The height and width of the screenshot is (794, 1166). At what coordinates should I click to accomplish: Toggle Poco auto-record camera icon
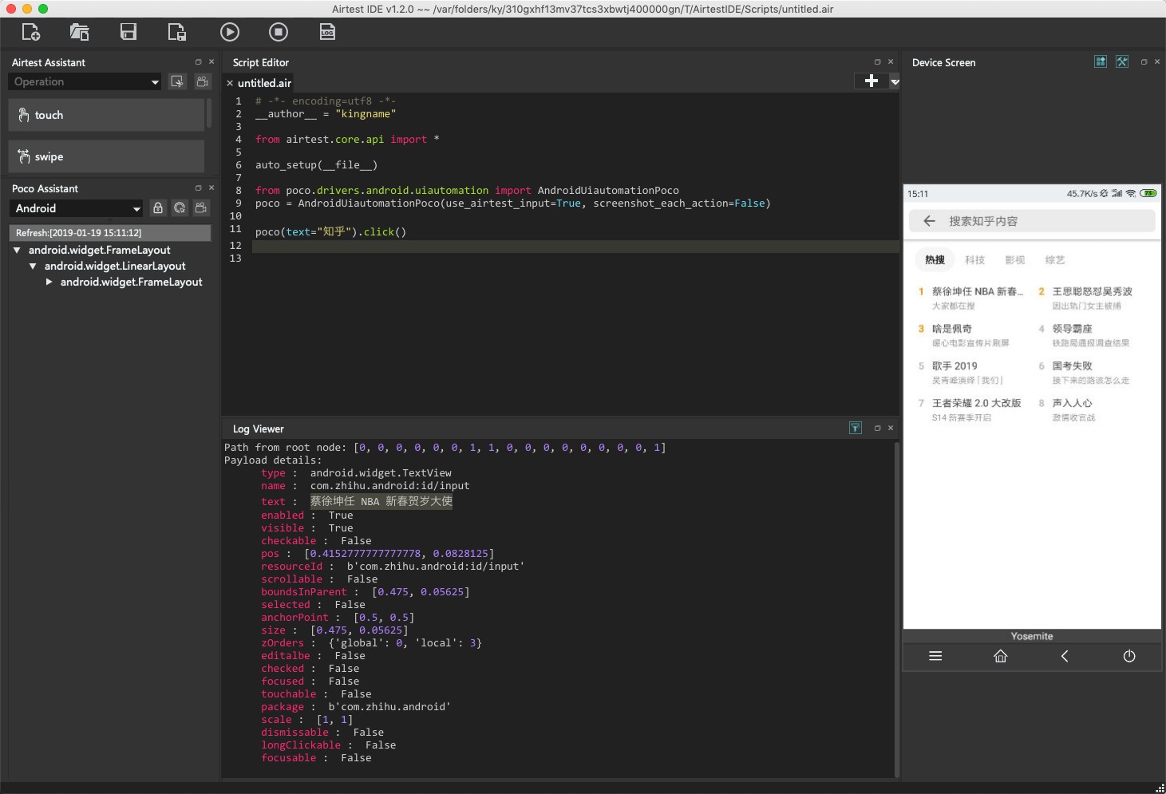(x=201, y=208)
